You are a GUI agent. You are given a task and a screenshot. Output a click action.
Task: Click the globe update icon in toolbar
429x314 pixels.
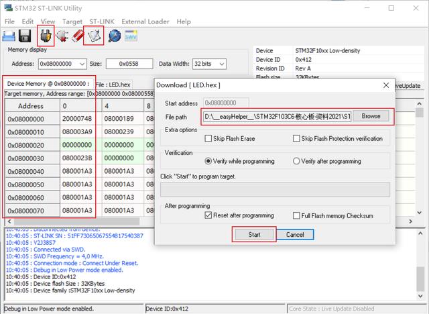point(115,36)
